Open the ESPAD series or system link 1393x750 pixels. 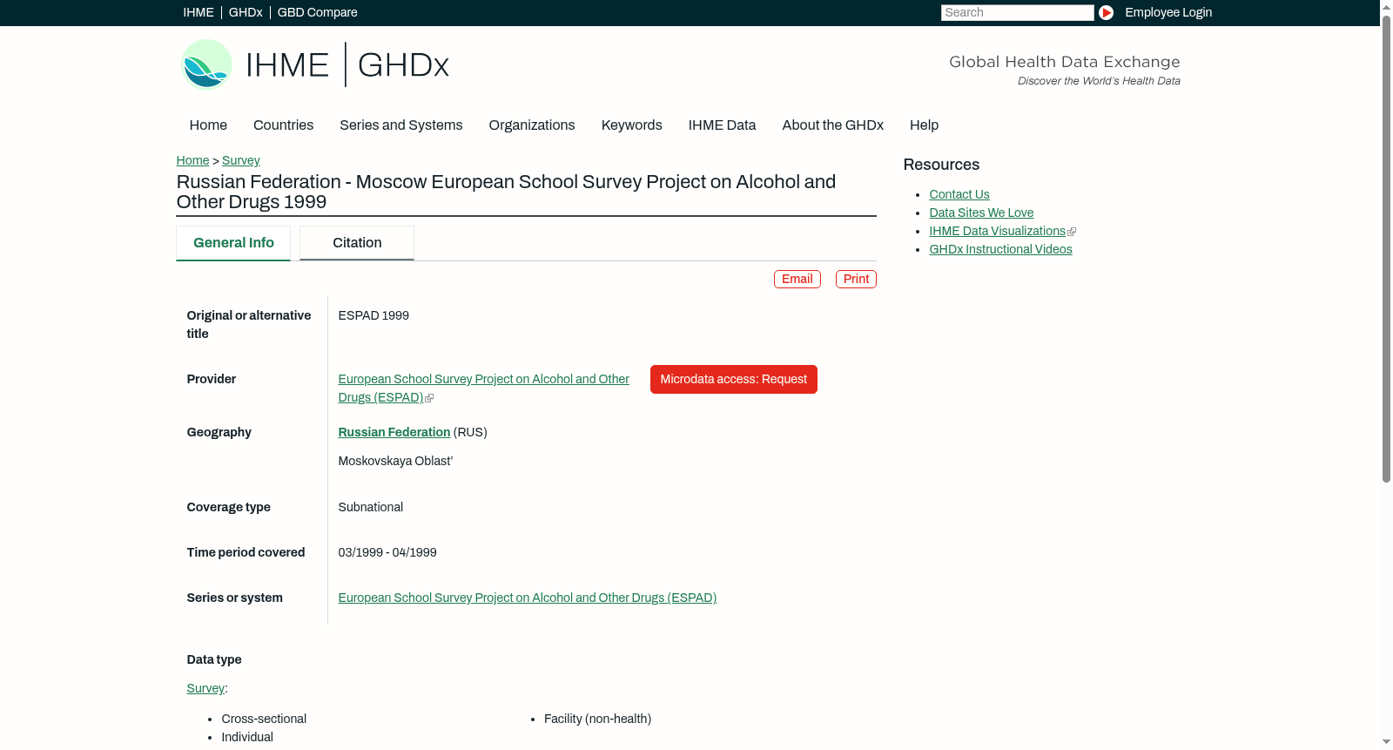click(x=528, y=598)
